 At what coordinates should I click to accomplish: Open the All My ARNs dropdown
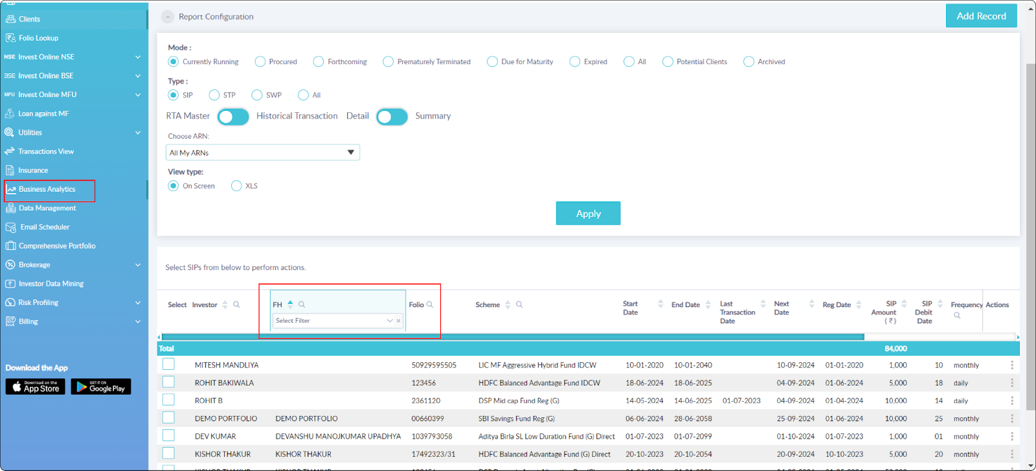[x=263, y=152]
